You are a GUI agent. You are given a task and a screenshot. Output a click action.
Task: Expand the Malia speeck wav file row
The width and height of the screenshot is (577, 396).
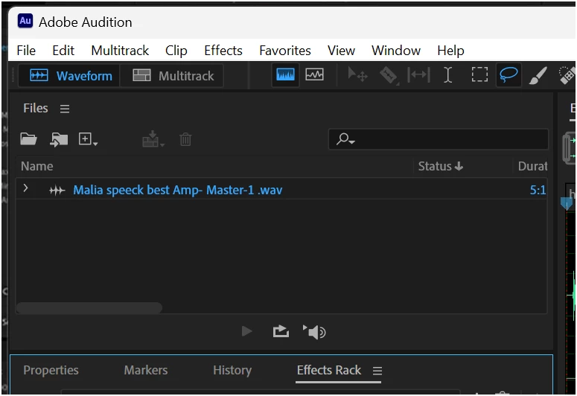pos(25,188)
